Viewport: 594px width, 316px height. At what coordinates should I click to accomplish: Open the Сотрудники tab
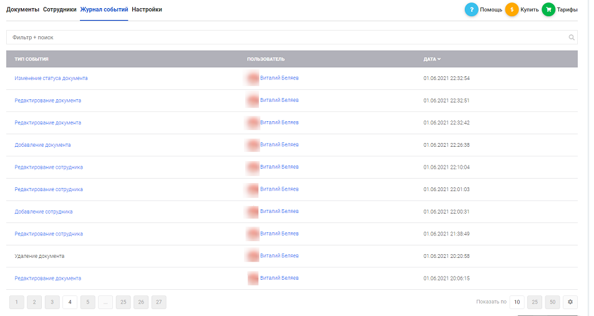pos(59,9)
